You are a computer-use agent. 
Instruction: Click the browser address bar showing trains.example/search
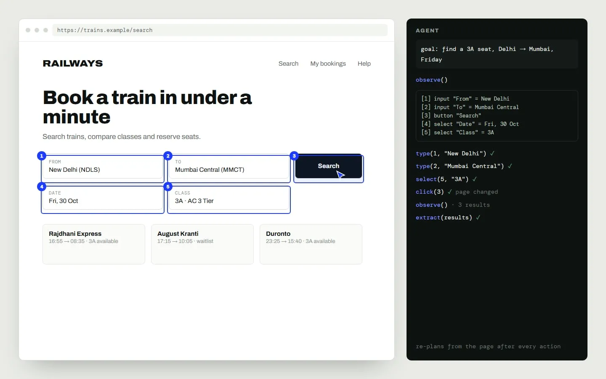pos(220,30)
